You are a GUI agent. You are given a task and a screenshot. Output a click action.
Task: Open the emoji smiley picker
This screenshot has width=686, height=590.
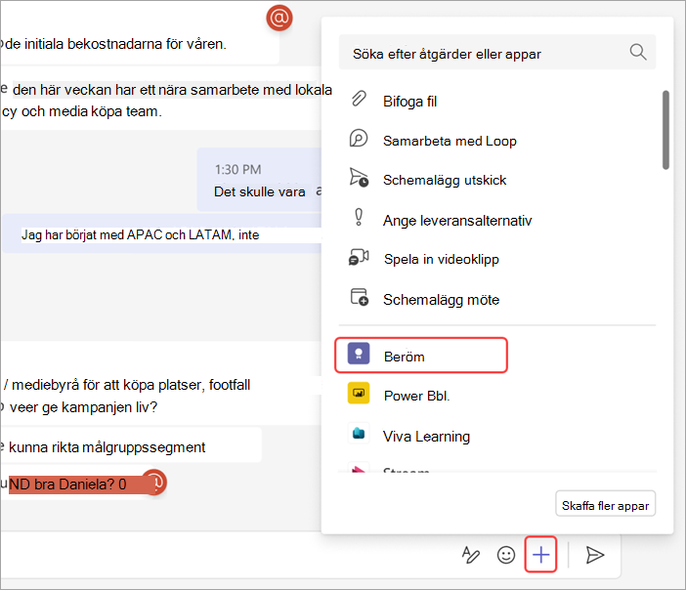coord(506,555)
